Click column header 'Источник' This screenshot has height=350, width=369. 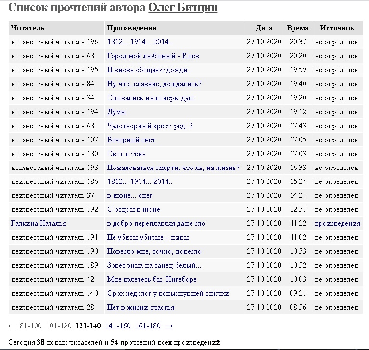(x=337, y=28)
